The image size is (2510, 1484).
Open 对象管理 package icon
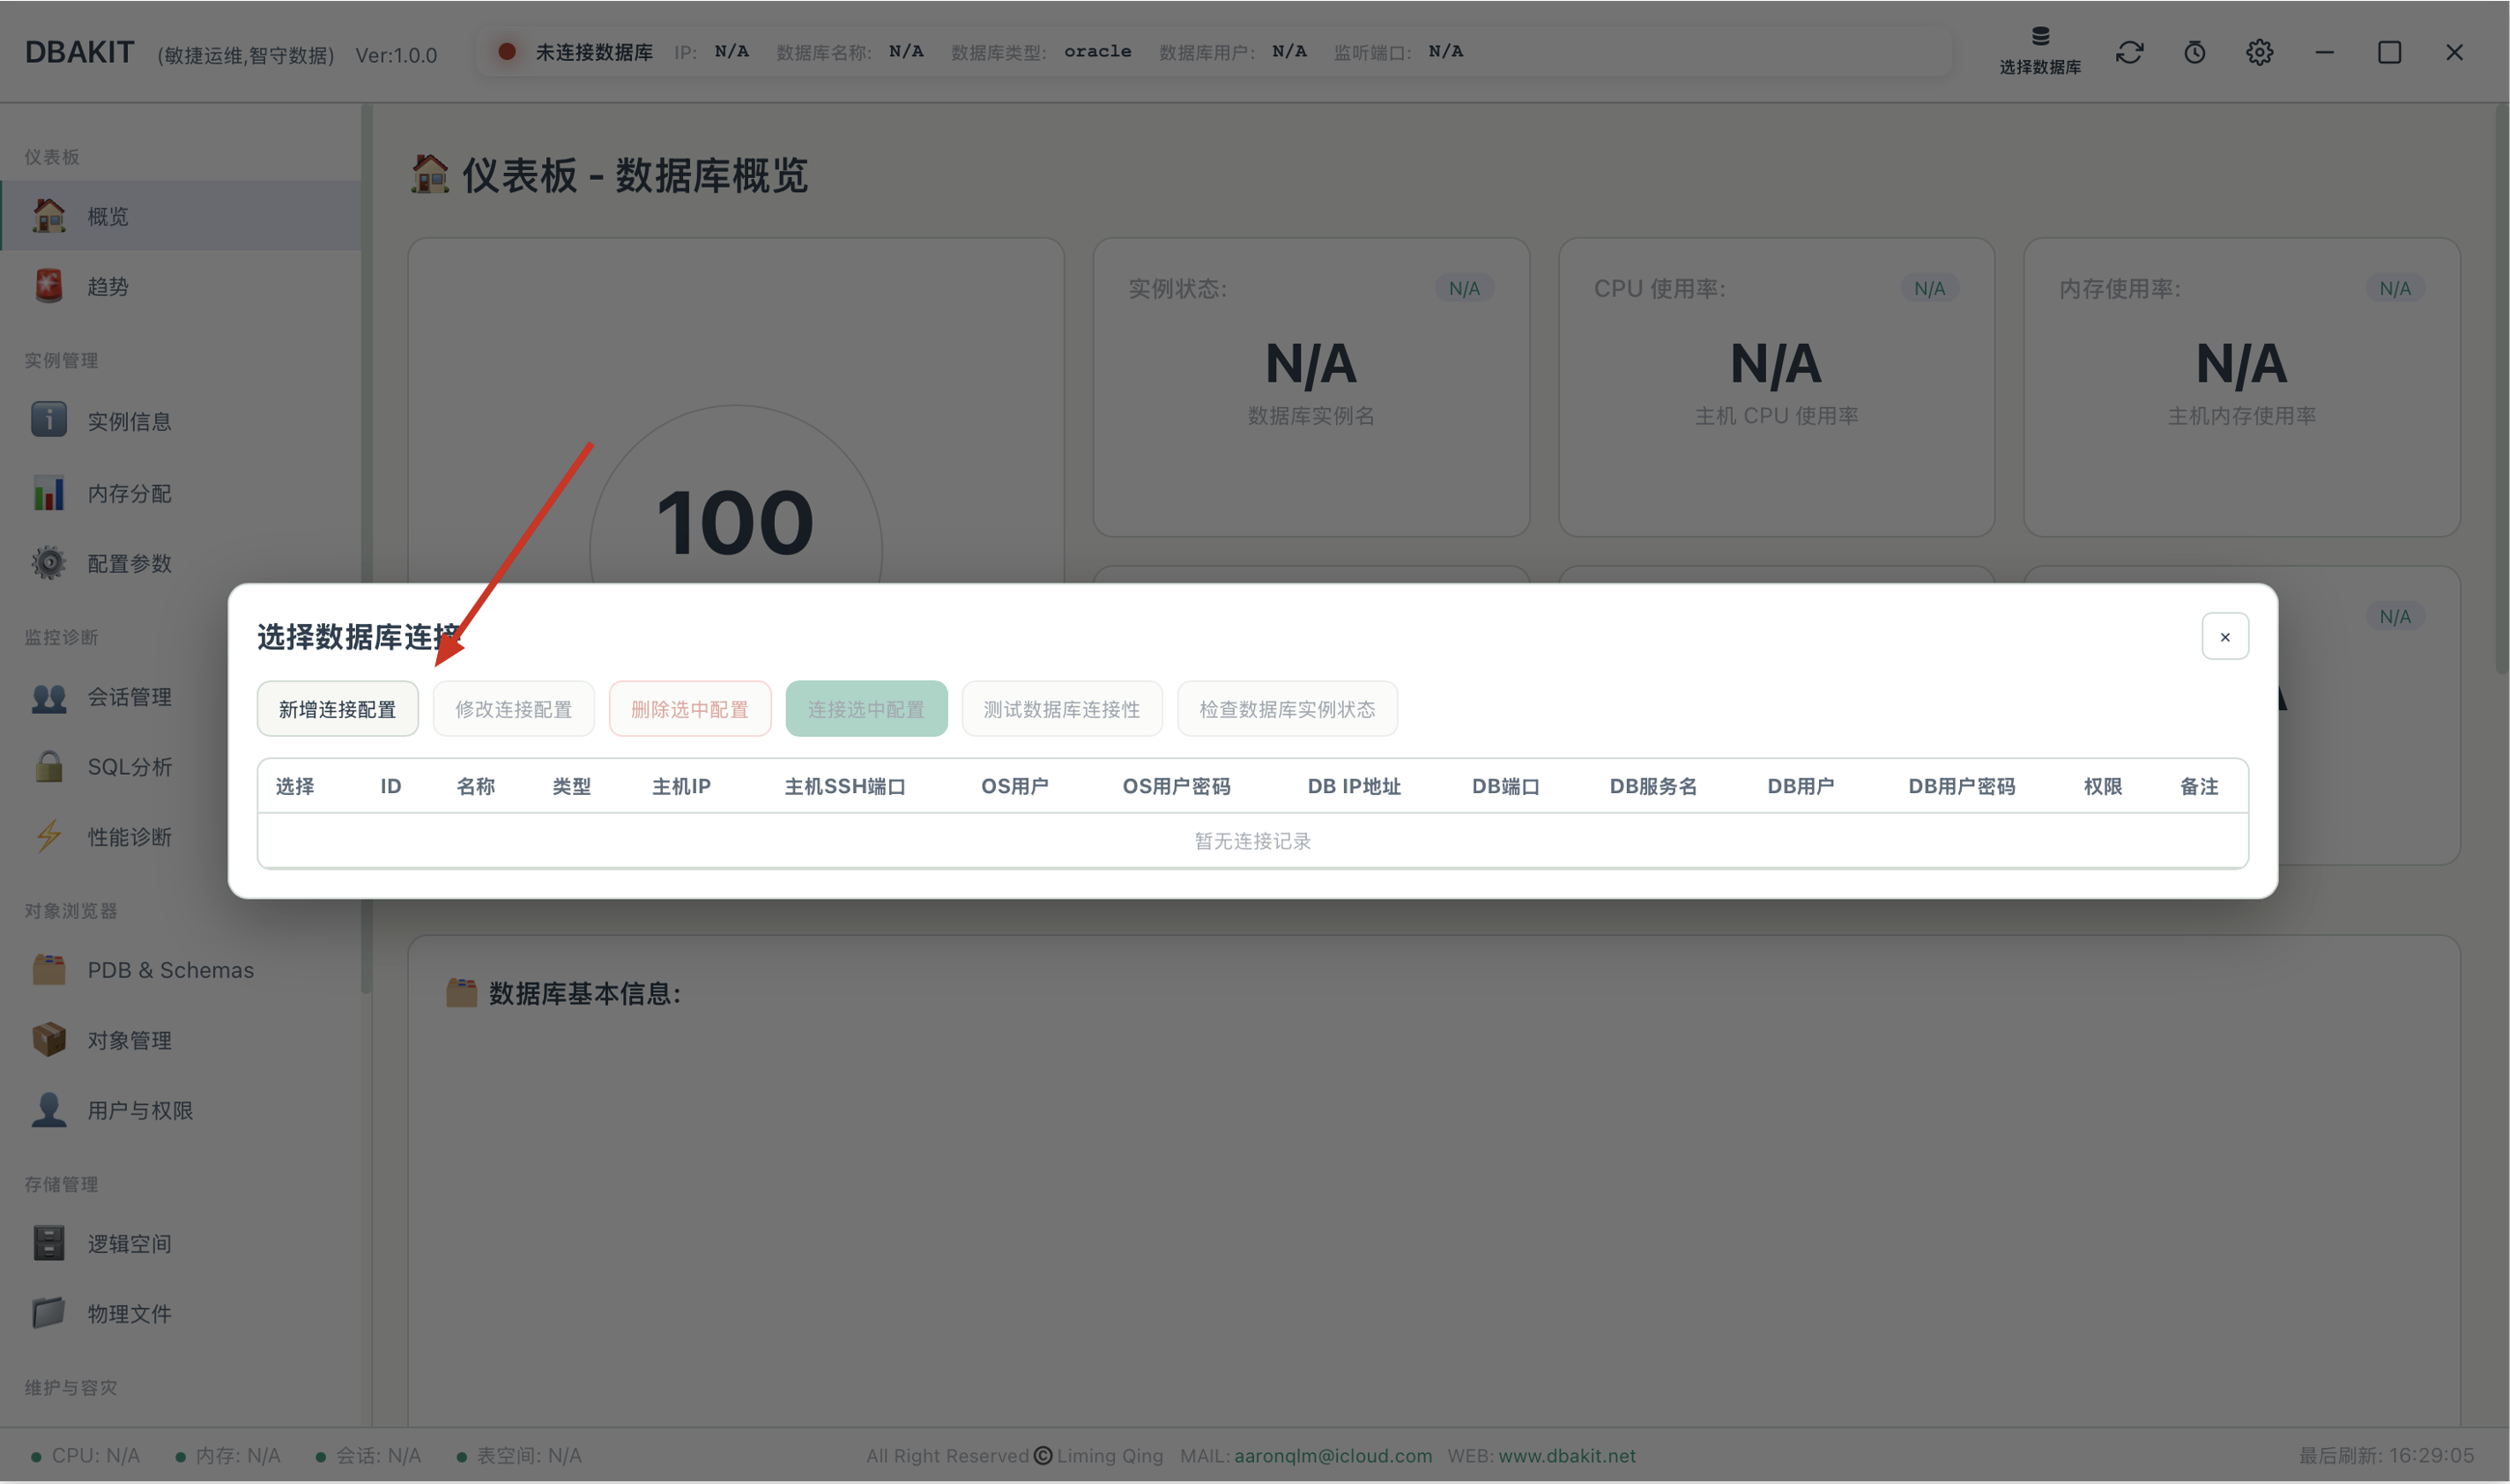coord(48,1040)
